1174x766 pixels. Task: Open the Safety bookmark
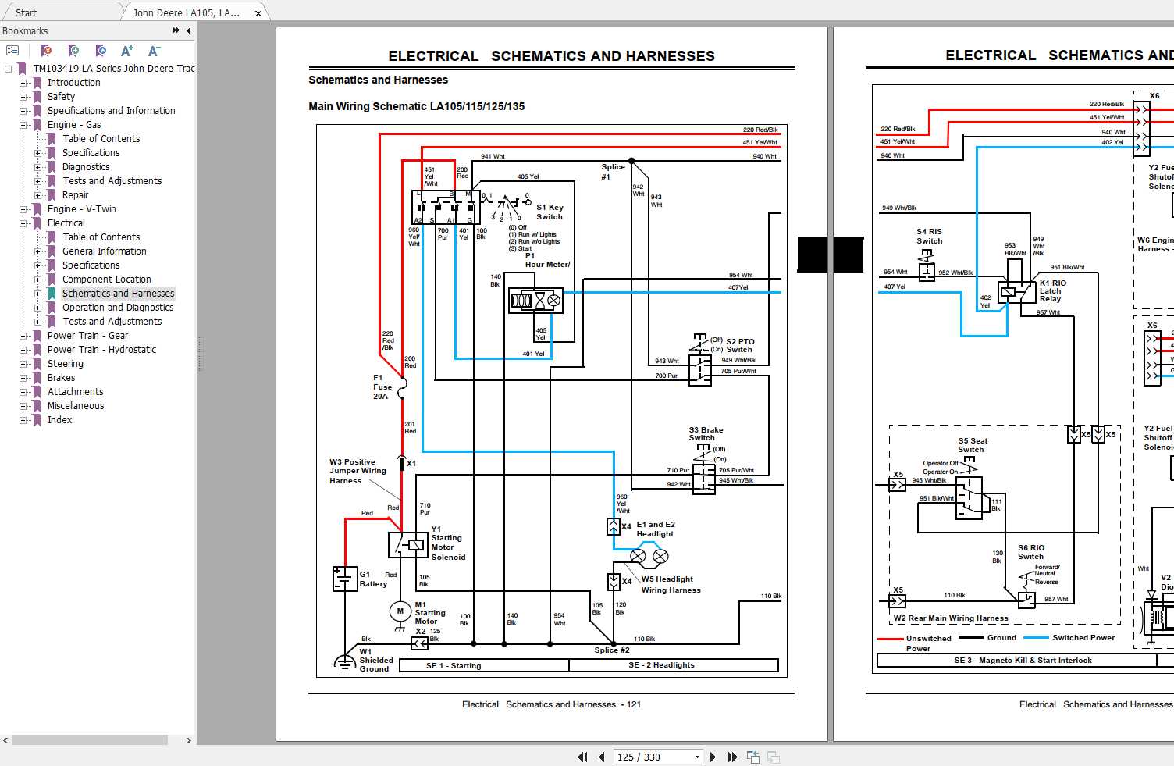point(61,97)
